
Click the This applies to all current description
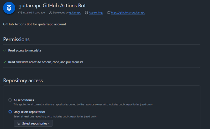pos(83,105)
